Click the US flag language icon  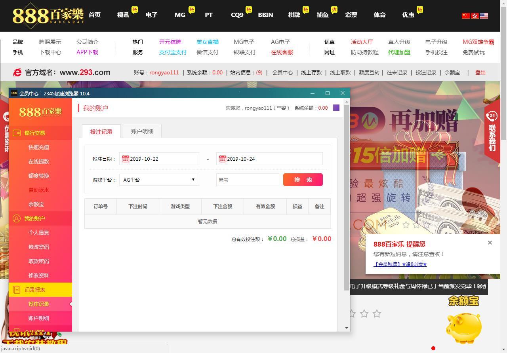[x=484, y=15]
